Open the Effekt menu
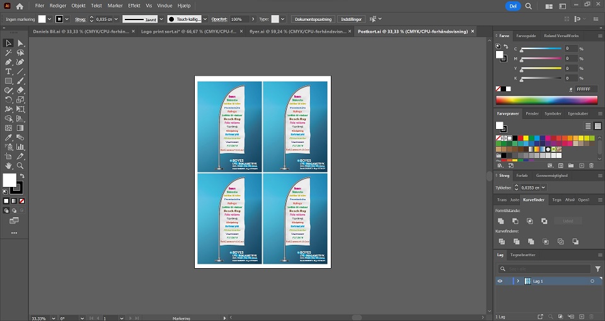The width and height of the screenshot is (605, 321). tap(134, 6)
